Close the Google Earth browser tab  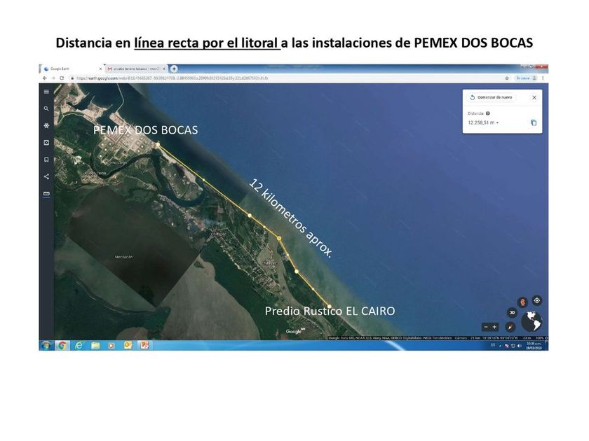[100, 69]
